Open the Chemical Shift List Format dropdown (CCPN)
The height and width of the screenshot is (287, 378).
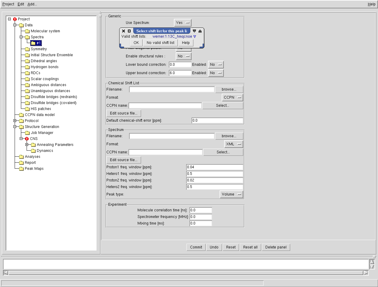[232, 97]
